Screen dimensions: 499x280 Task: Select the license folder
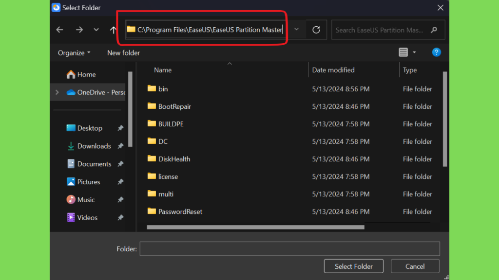click(x=168, y=176)
